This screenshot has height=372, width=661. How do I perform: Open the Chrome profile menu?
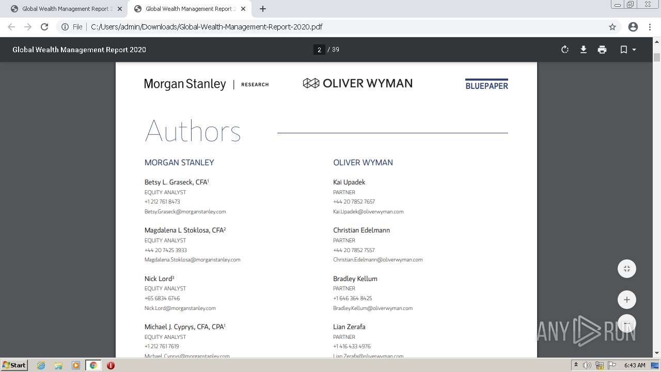(x=633, y=27)
